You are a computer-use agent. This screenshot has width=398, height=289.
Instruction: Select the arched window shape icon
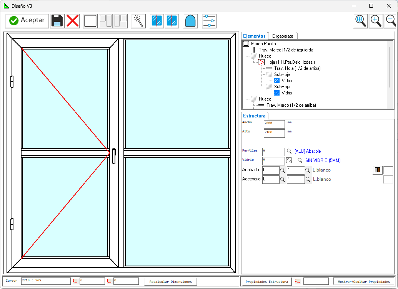[x=190, y=21]
